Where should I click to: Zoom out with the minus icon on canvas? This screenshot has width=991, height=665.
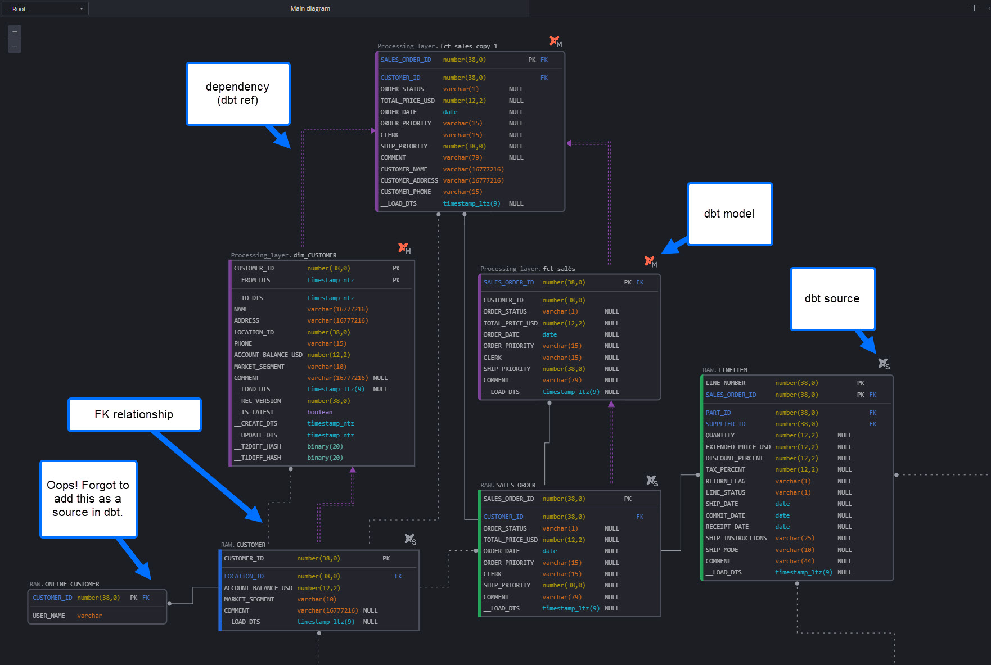(14, 46)
